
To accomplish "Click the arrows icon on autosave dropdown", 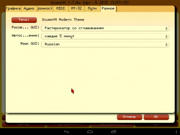I will (x=166, y=36).
